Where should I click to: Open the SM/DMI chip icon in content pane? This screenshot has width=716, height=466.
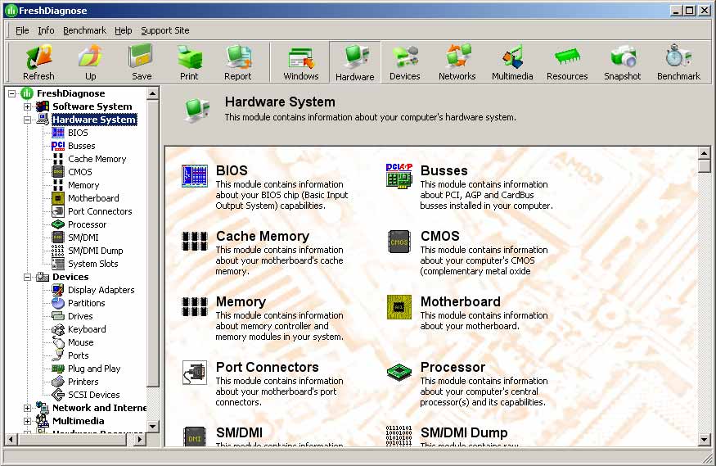195,437
